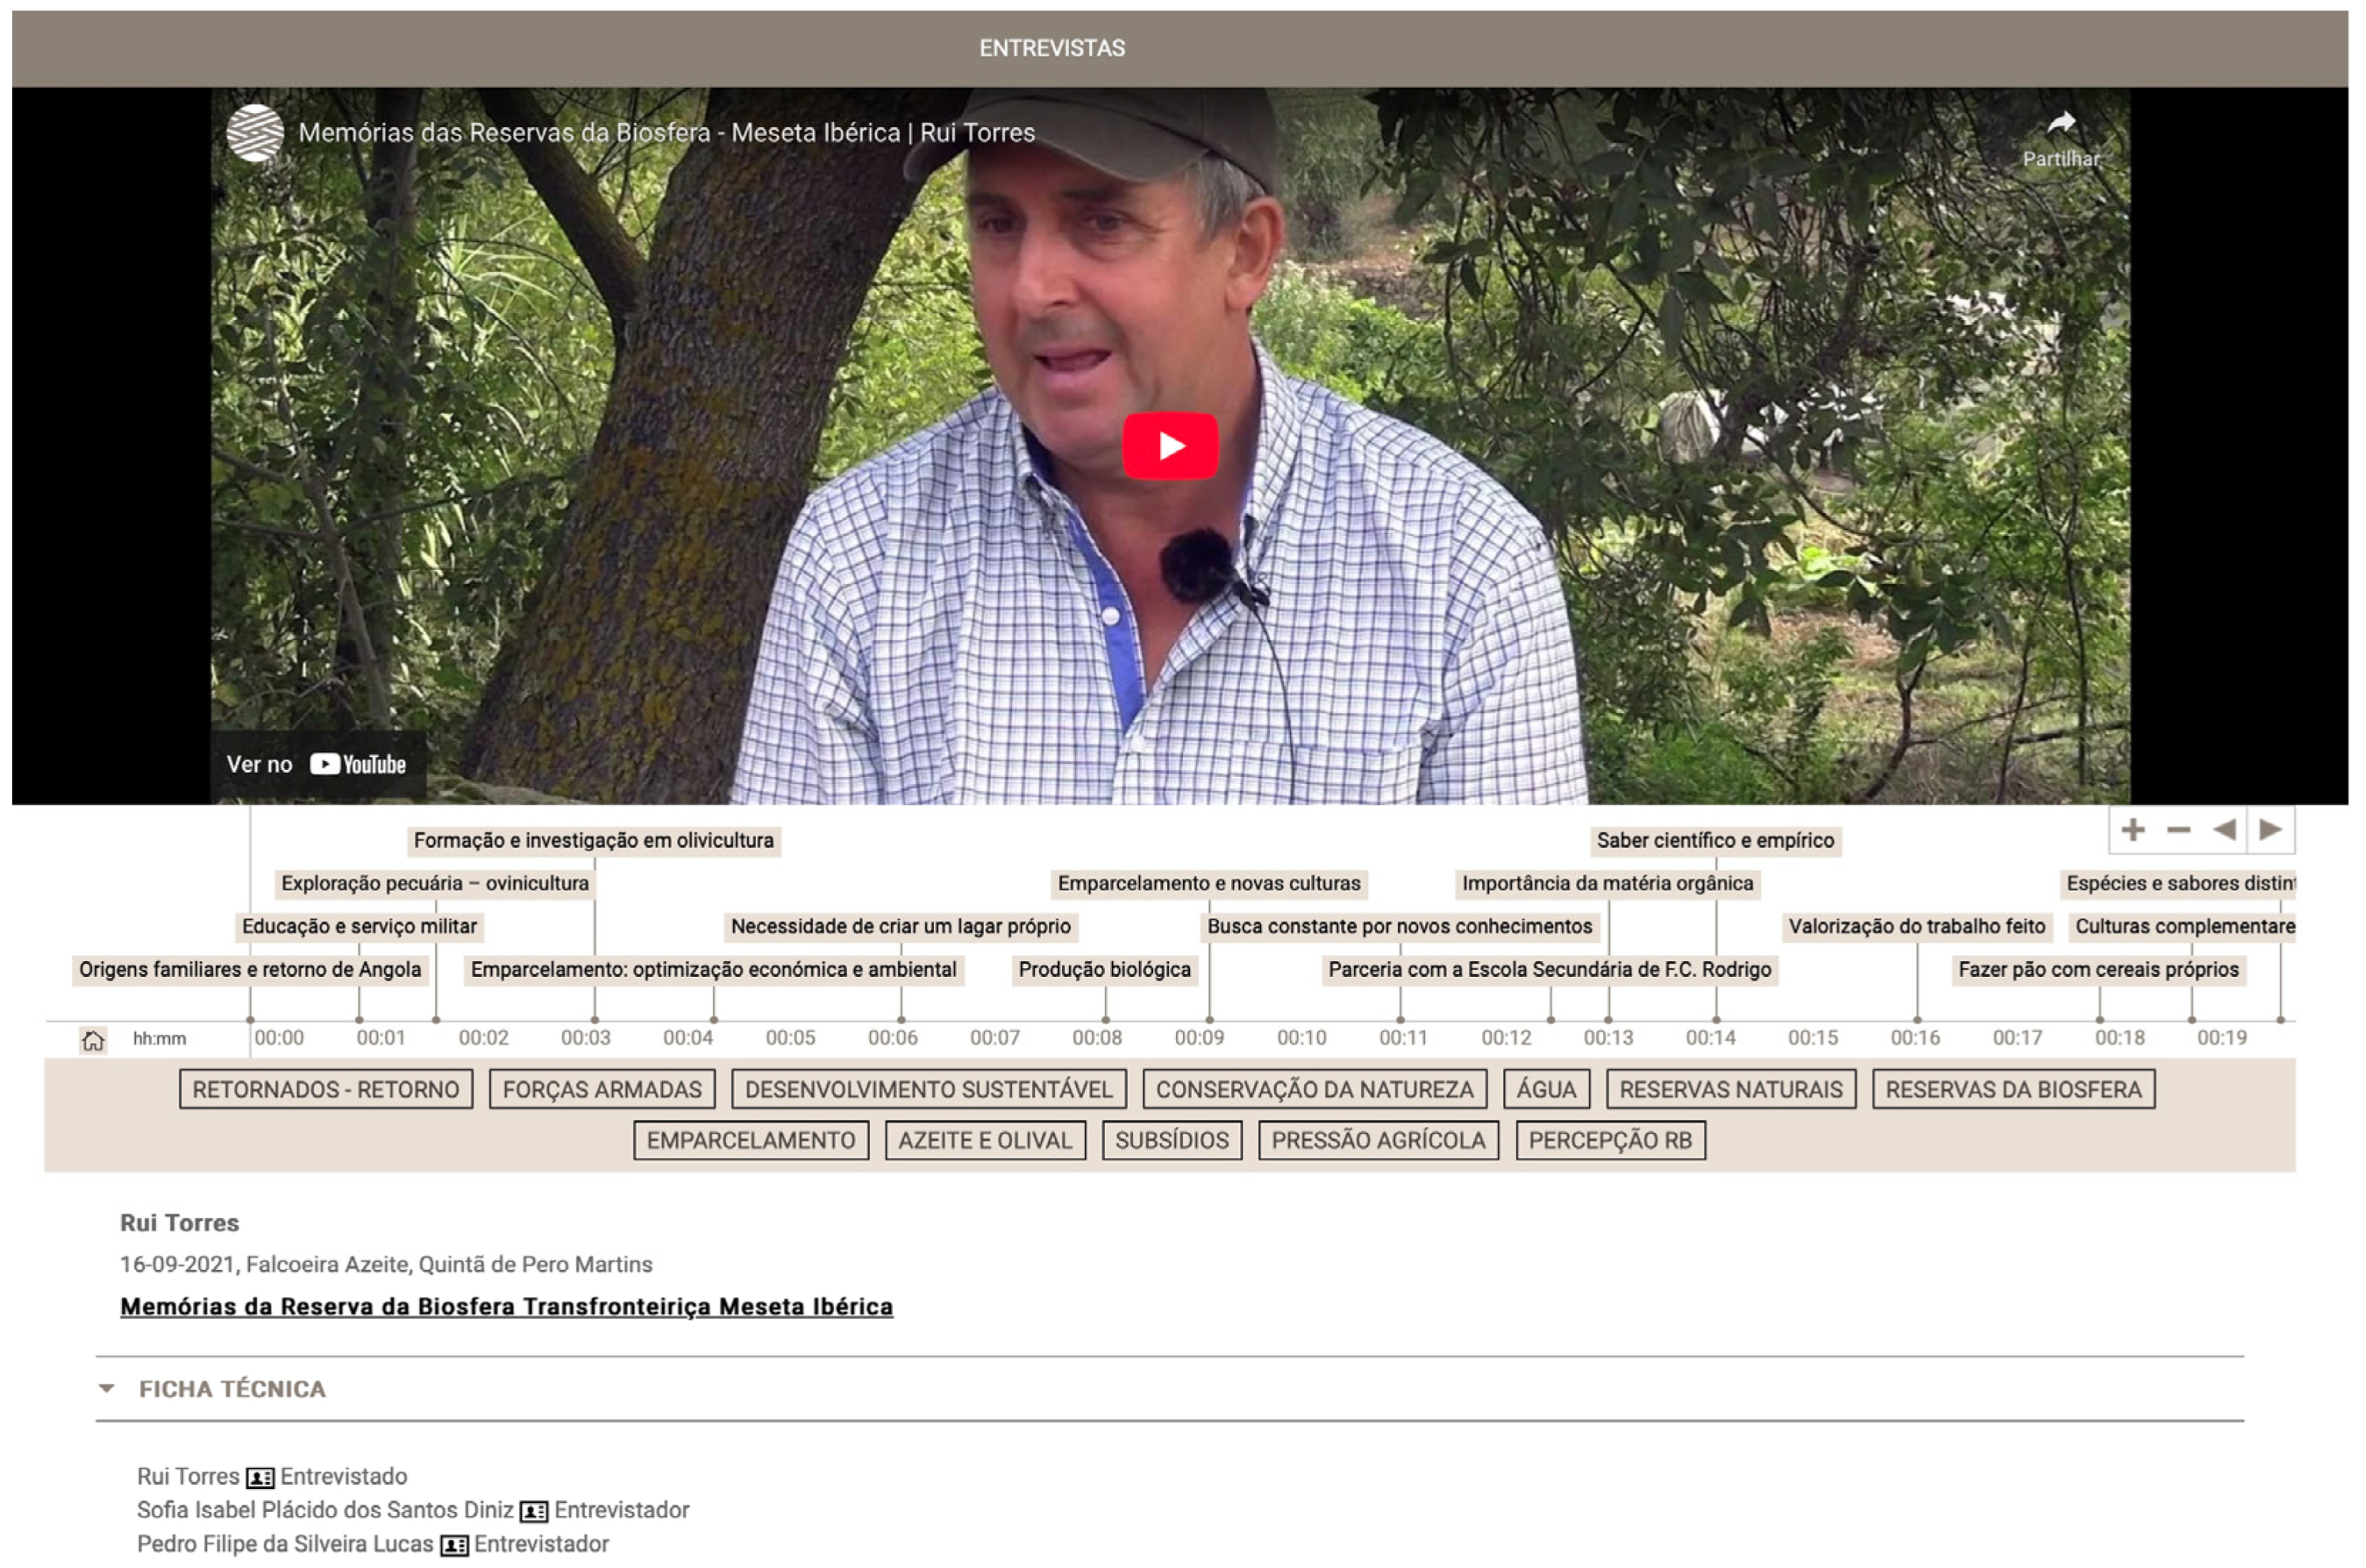
Task: Select the Azeite e Olival tag
Action: point(985,1141)
